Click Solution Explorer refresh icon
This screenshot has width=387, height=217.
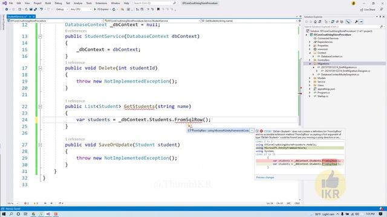[x=333, y=22]
